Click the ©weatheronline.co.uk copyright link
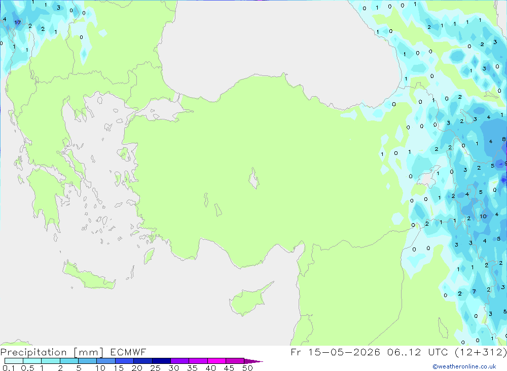 click(x=464, y=366)
